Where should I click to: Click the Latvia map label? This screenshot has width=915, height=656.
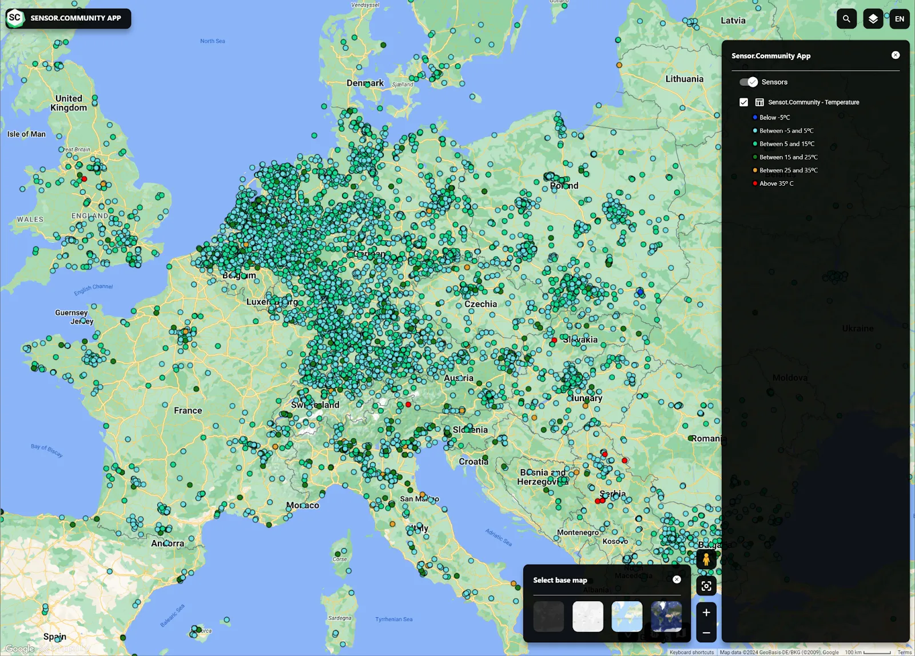click(733, 21)
